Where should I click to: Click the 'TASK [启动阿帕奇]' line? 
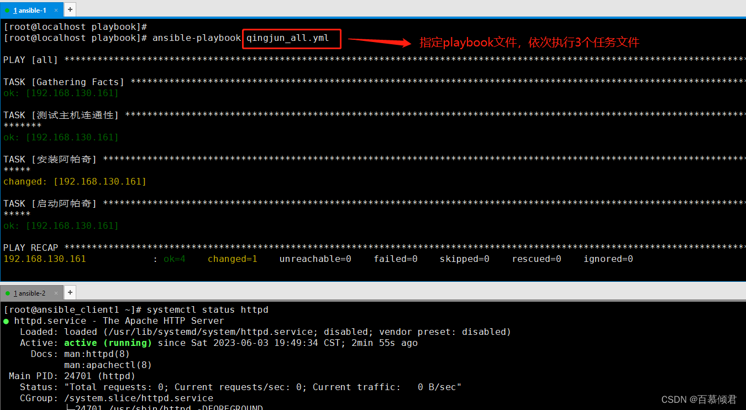(374, 203)
